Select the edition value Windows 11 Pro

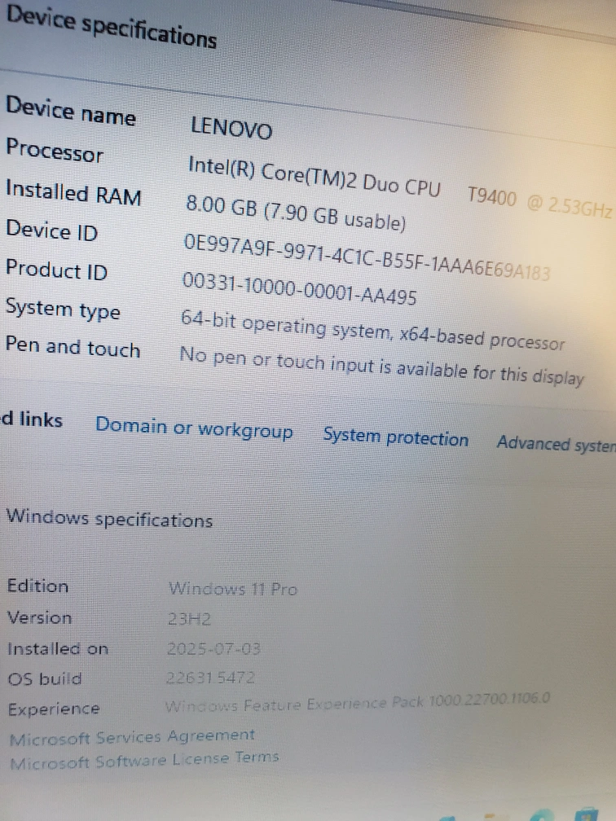coord(232,589)
